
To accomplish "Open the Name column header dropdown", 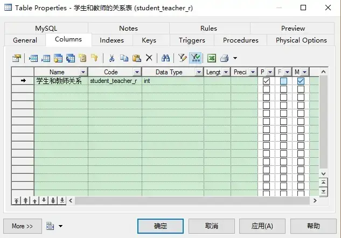I will tap(83, 72).
